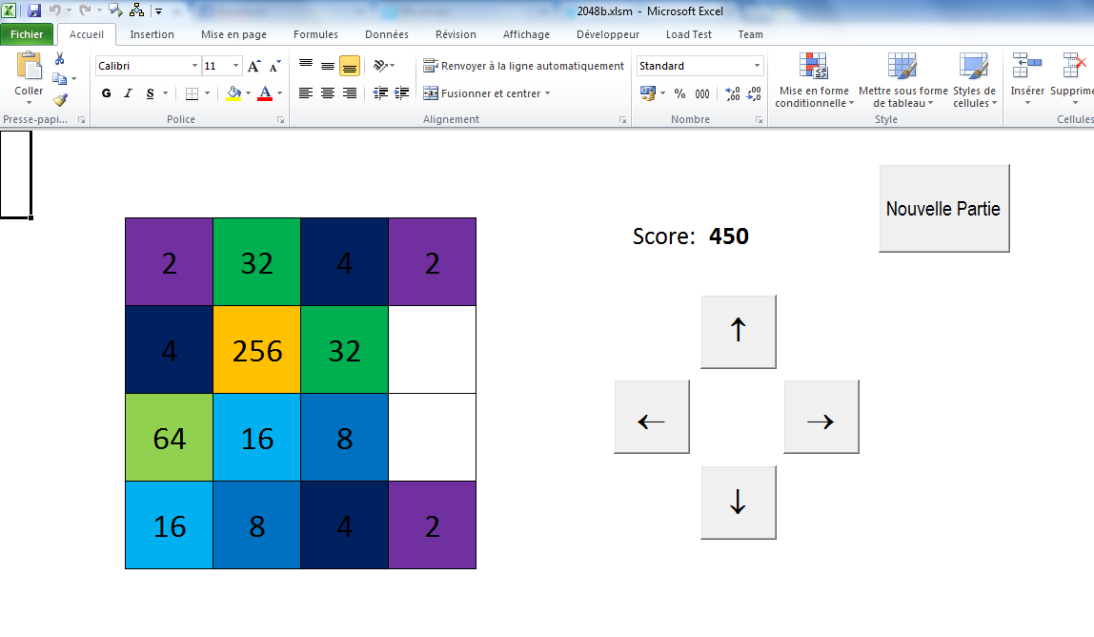The width and height of the screenshot is (1094, 637).
Task: Toggle italic formatting
Action: (127, 93)
